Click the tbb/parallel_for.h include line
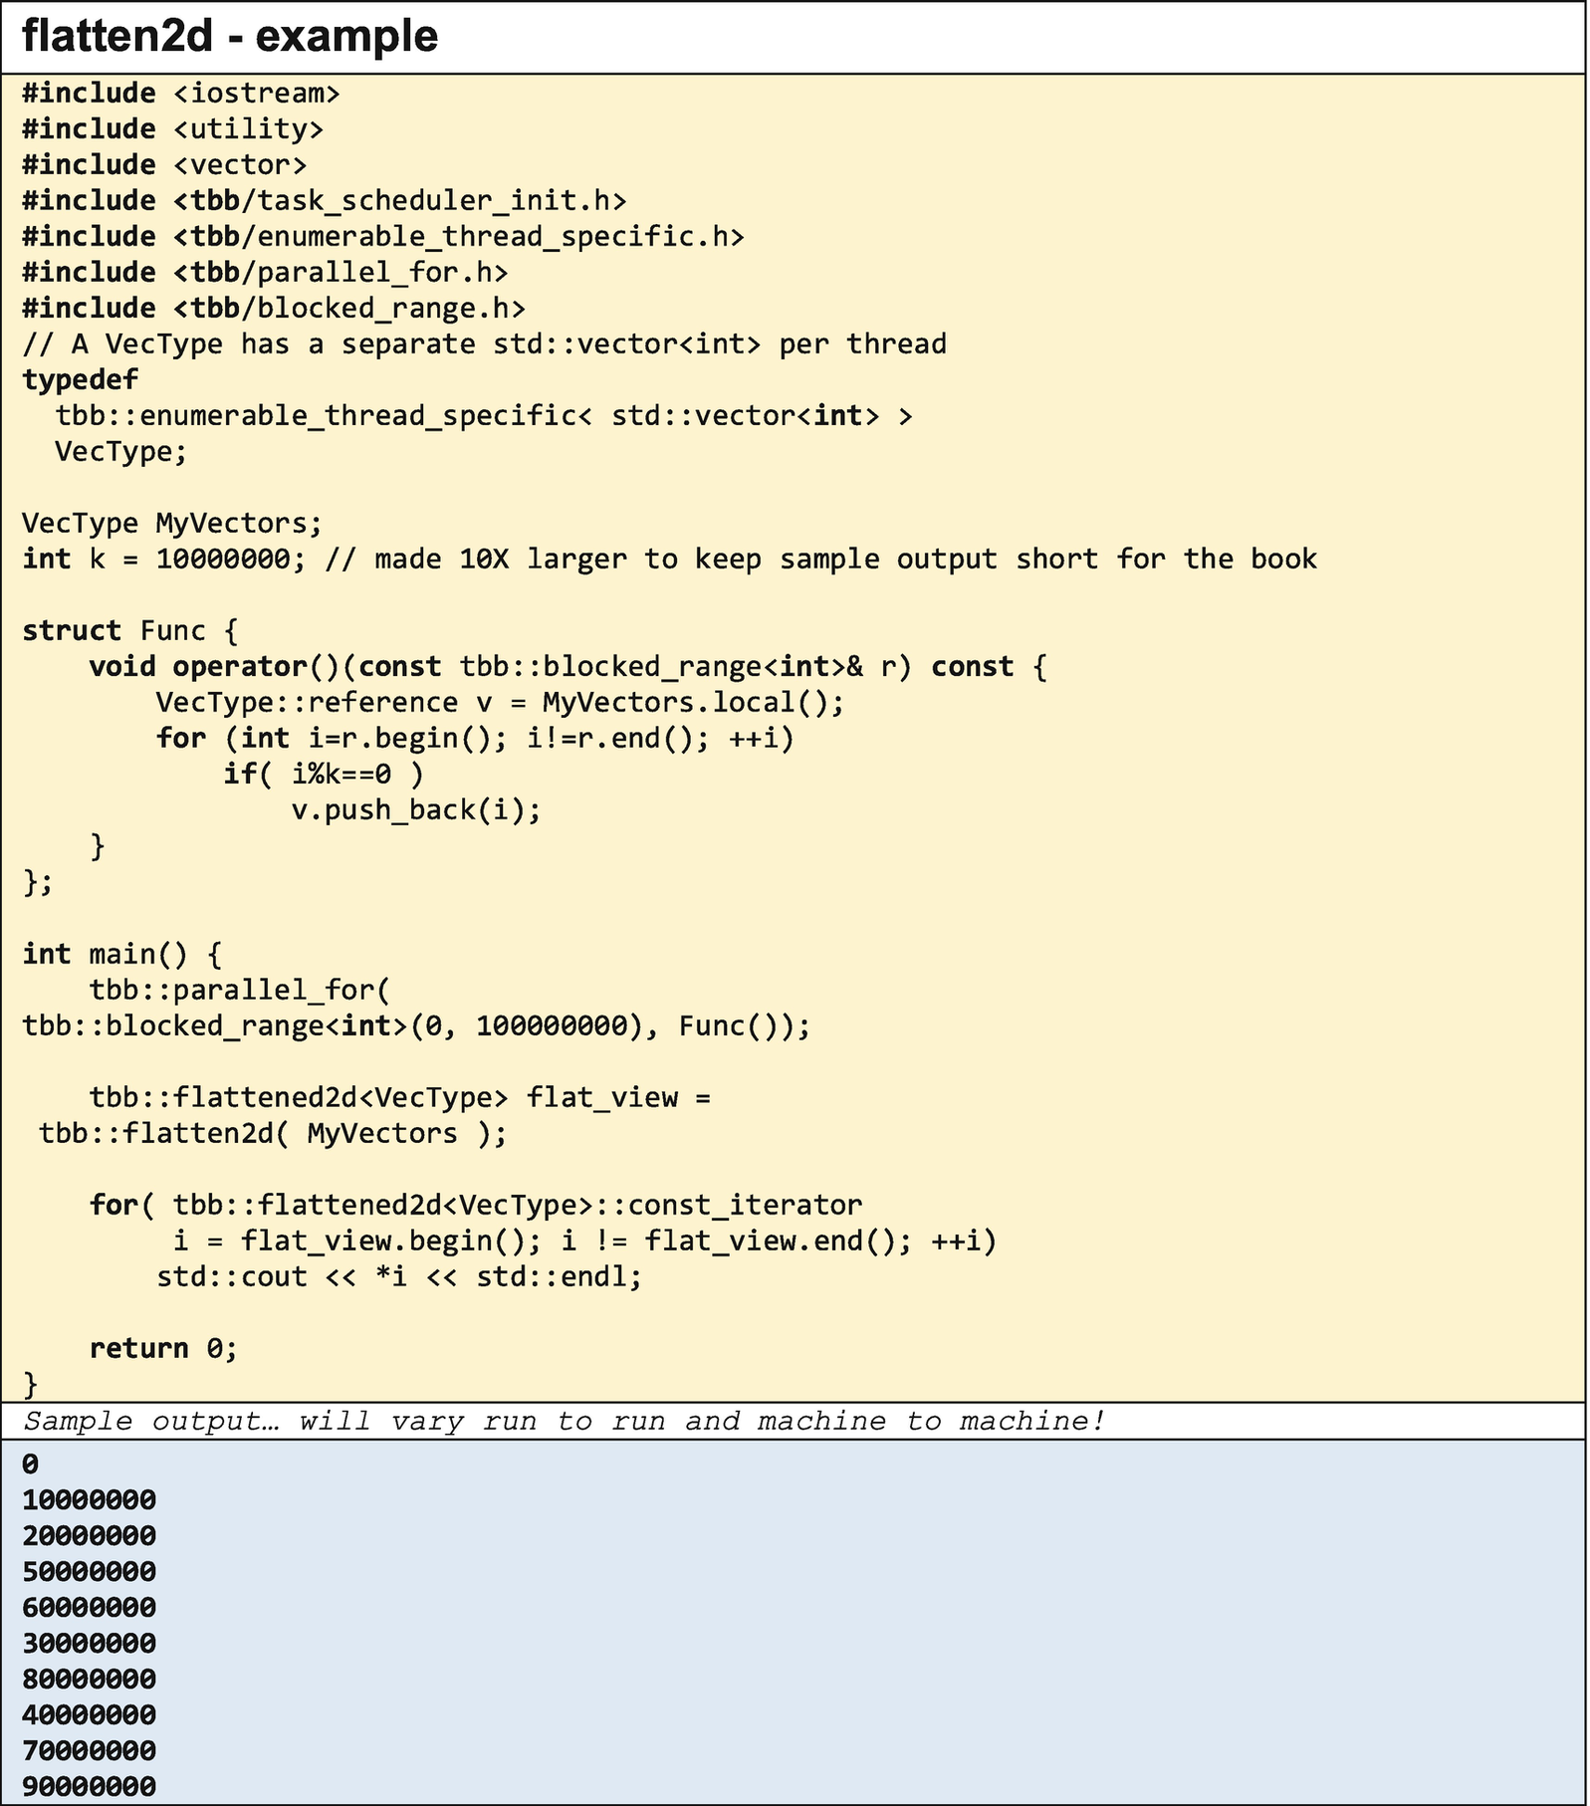 pyautogui.click(x=266, y=273)
